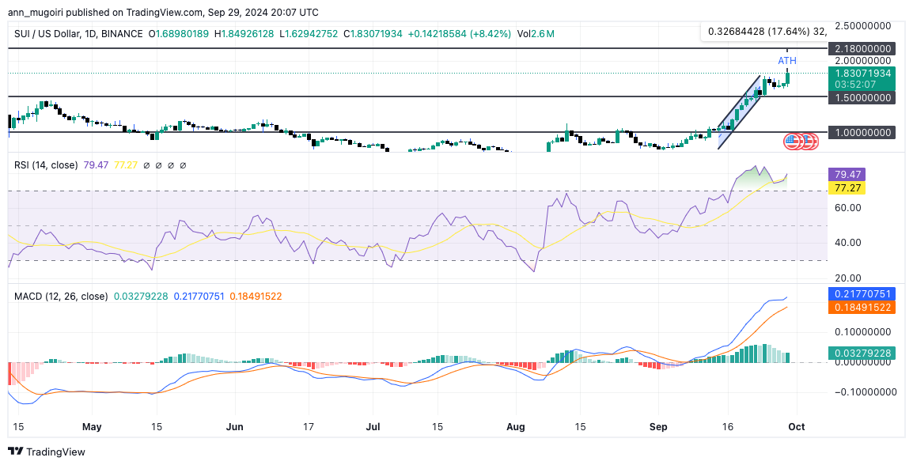913x465 pixels.
Task: Click the 0.32684428 (17.64%) measurement tooltip
Action: tap(764, 32)
